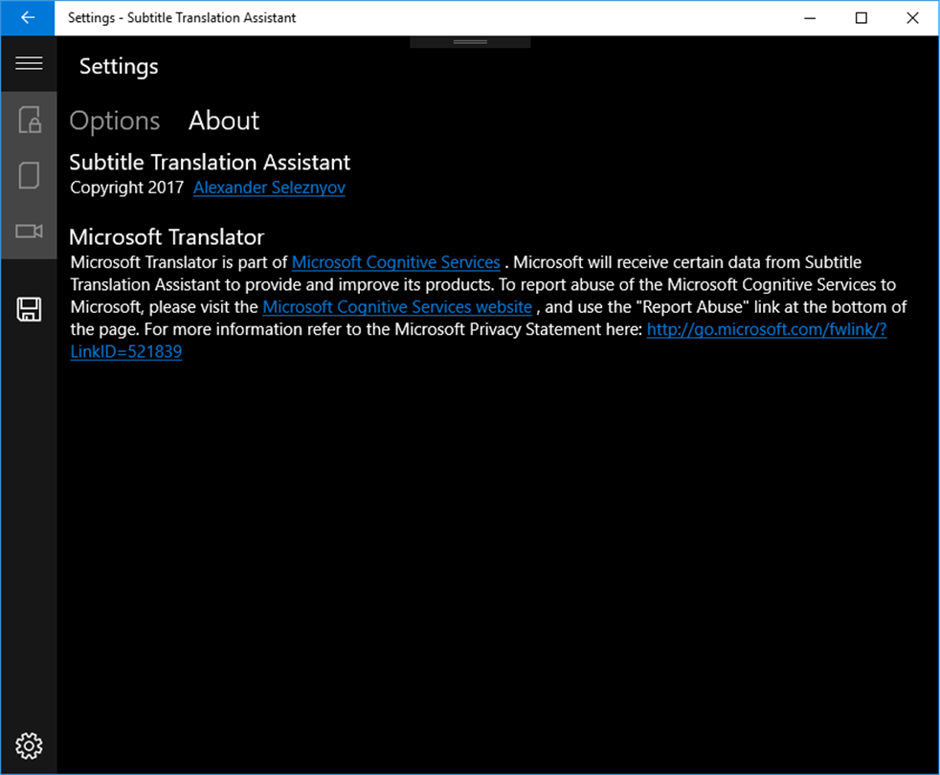Click the grip handle at top center
The image size is (940, 775).
[x=470, y=42]
